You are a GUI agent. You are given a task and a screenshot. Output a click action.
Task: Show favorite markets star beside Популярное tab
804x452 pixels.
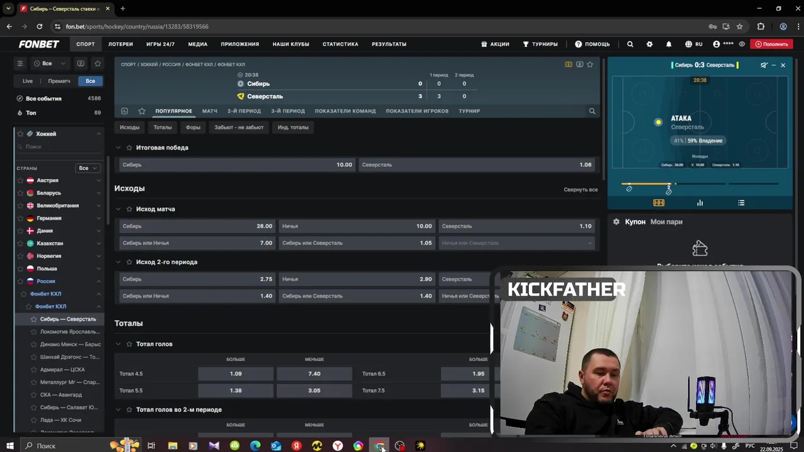tap(142, 111)
